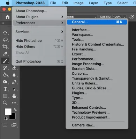Open Cursors... preferences
This screenshot has height=139, width=136.
point(97,74)
